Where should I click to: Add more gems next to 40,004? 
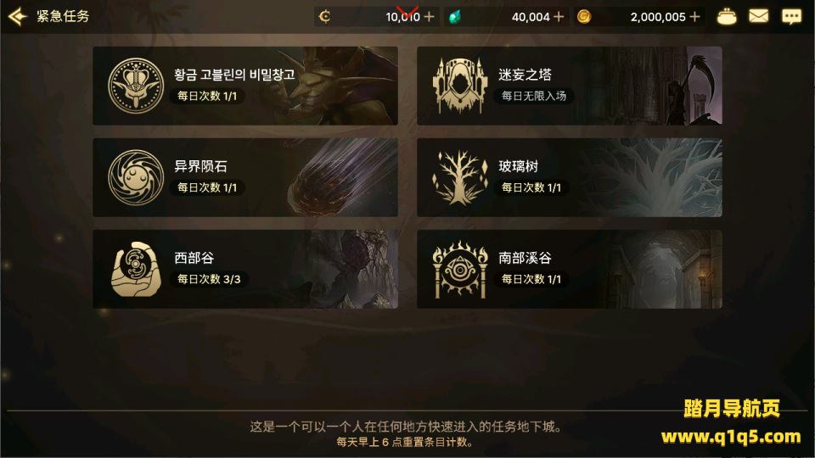click(x=559, y=17)
